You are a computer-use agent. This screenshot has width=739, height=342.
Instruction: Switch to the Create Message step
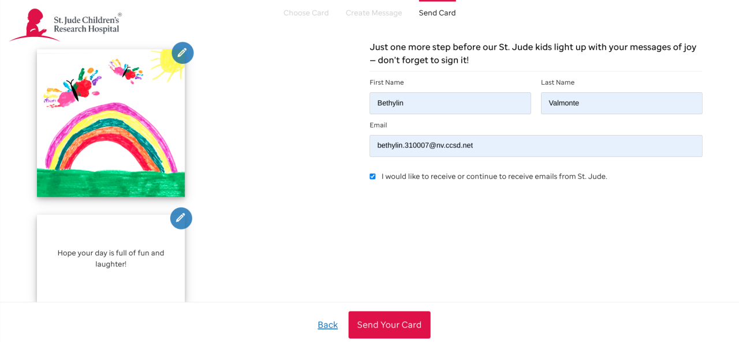coord(374,13)
